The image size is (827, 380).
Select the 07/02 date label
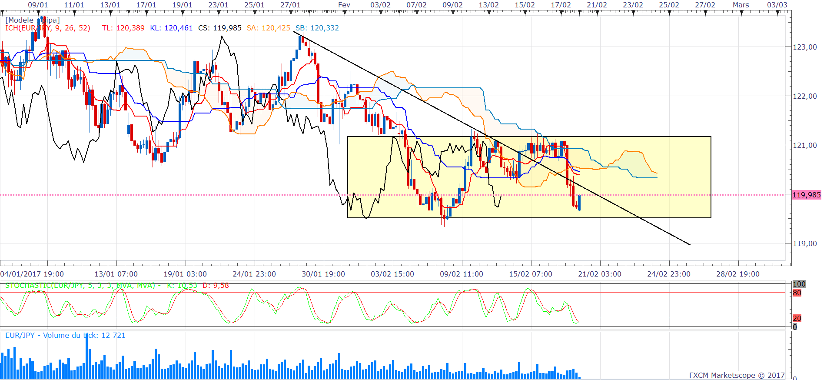pos(416,5)
